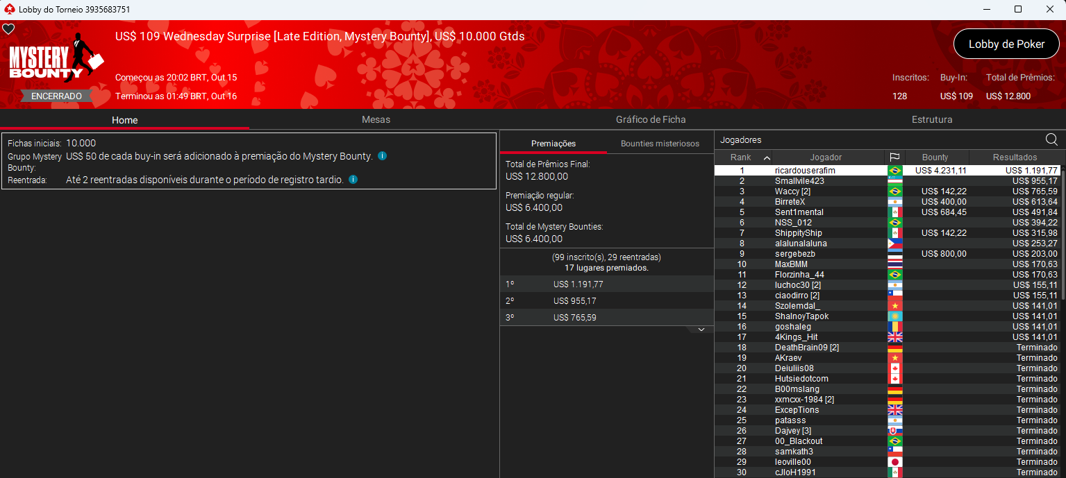Click the player list vertical scrollbar
The width and height of the screenshot is (1066, 478).
click(1062, 278)
